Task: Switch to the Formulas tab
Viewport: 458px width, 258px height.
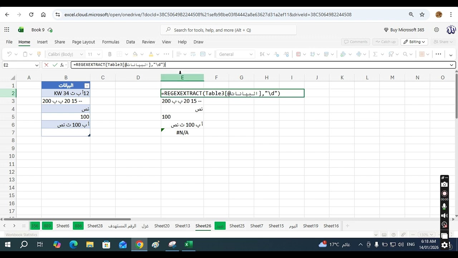Action: tap(111, 42)
